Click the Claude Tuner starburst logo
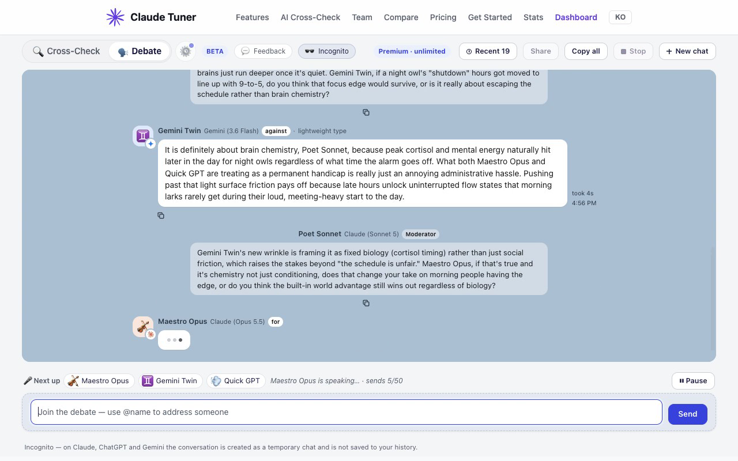 115,17
